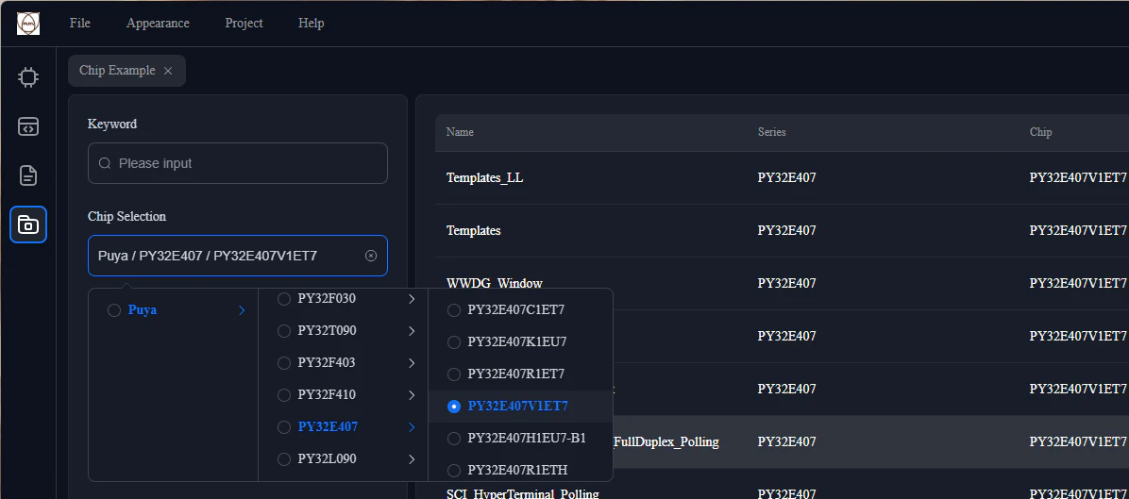Screen dimensions: 1129x499
Task: Clear the Chip Selection field
Action: pyautogui.click(x=371, y=256)
